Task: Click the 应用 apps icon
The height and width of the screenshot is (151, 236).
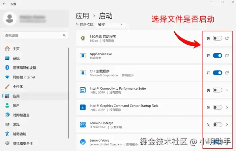Action: [7, 96]
